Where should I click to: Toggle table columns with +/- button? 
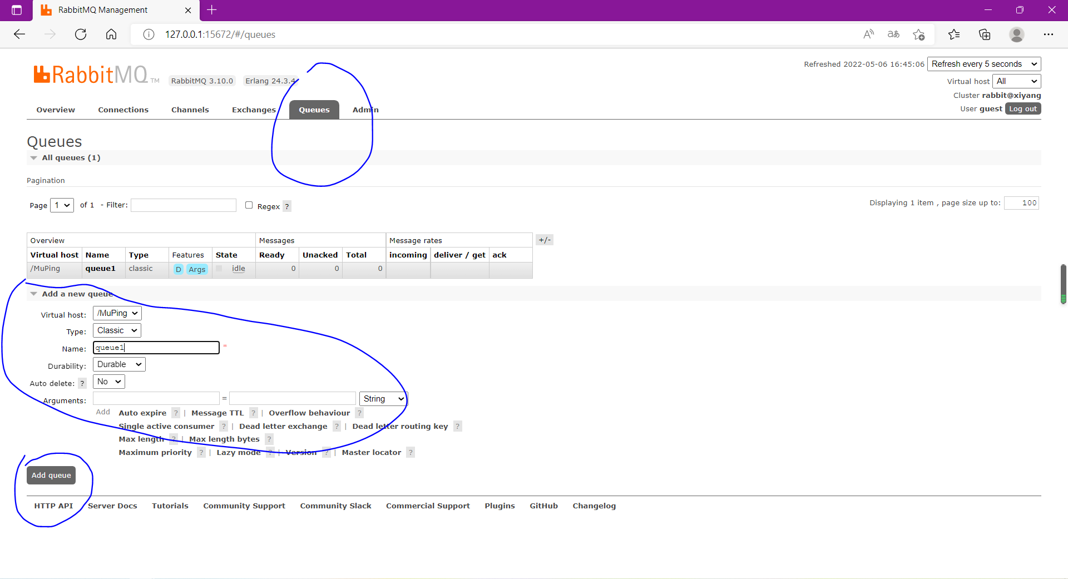[545, 240]
